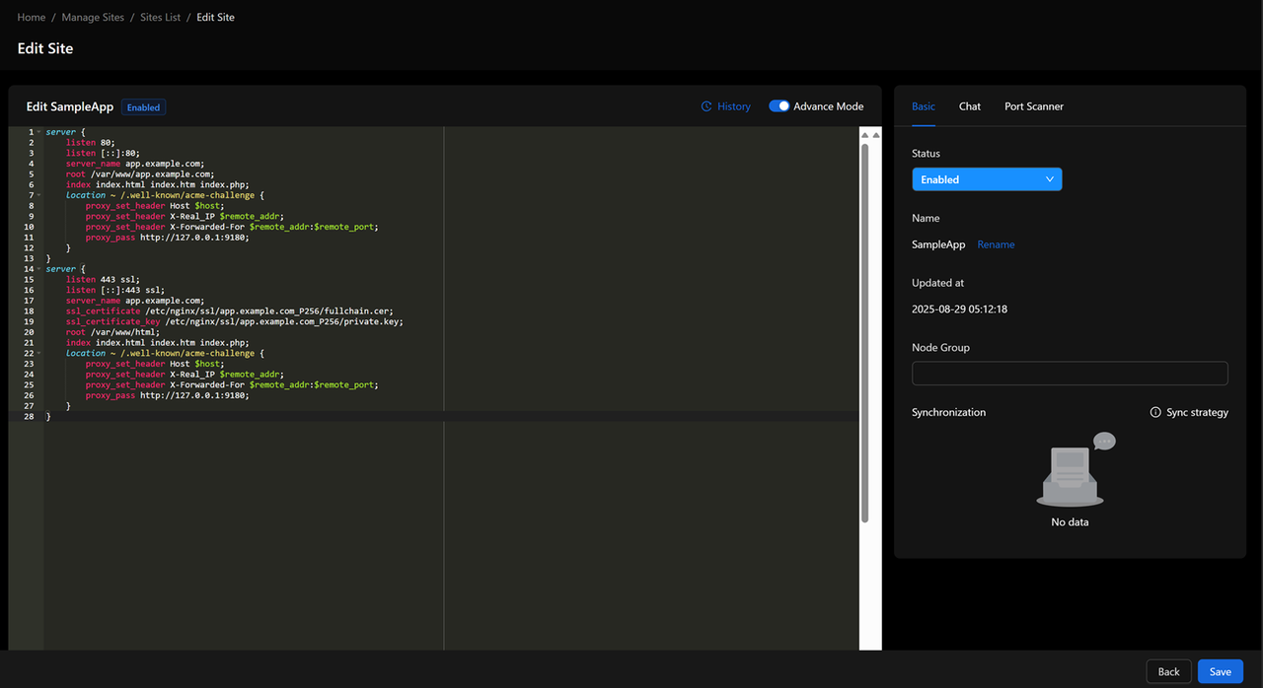Collapse the location block at line 22

point(37,353)
